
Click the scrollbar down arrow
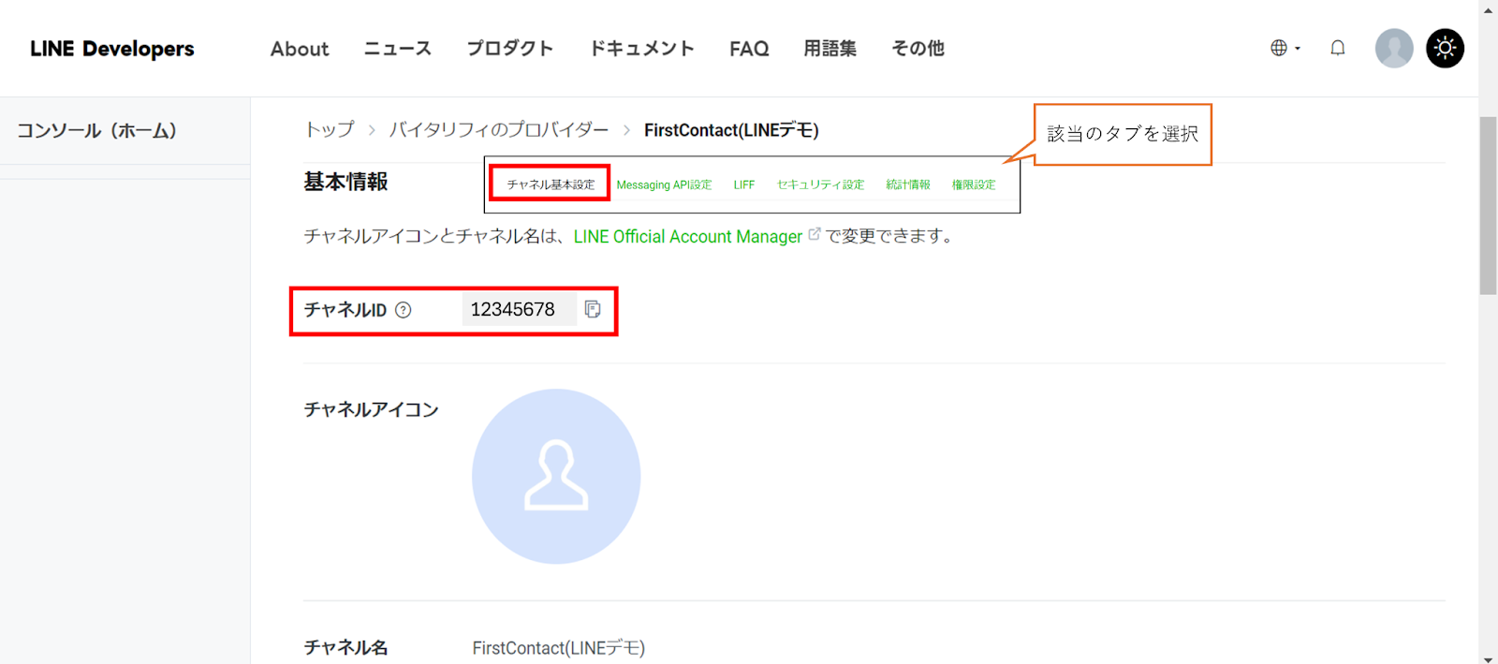(1488, 658)
